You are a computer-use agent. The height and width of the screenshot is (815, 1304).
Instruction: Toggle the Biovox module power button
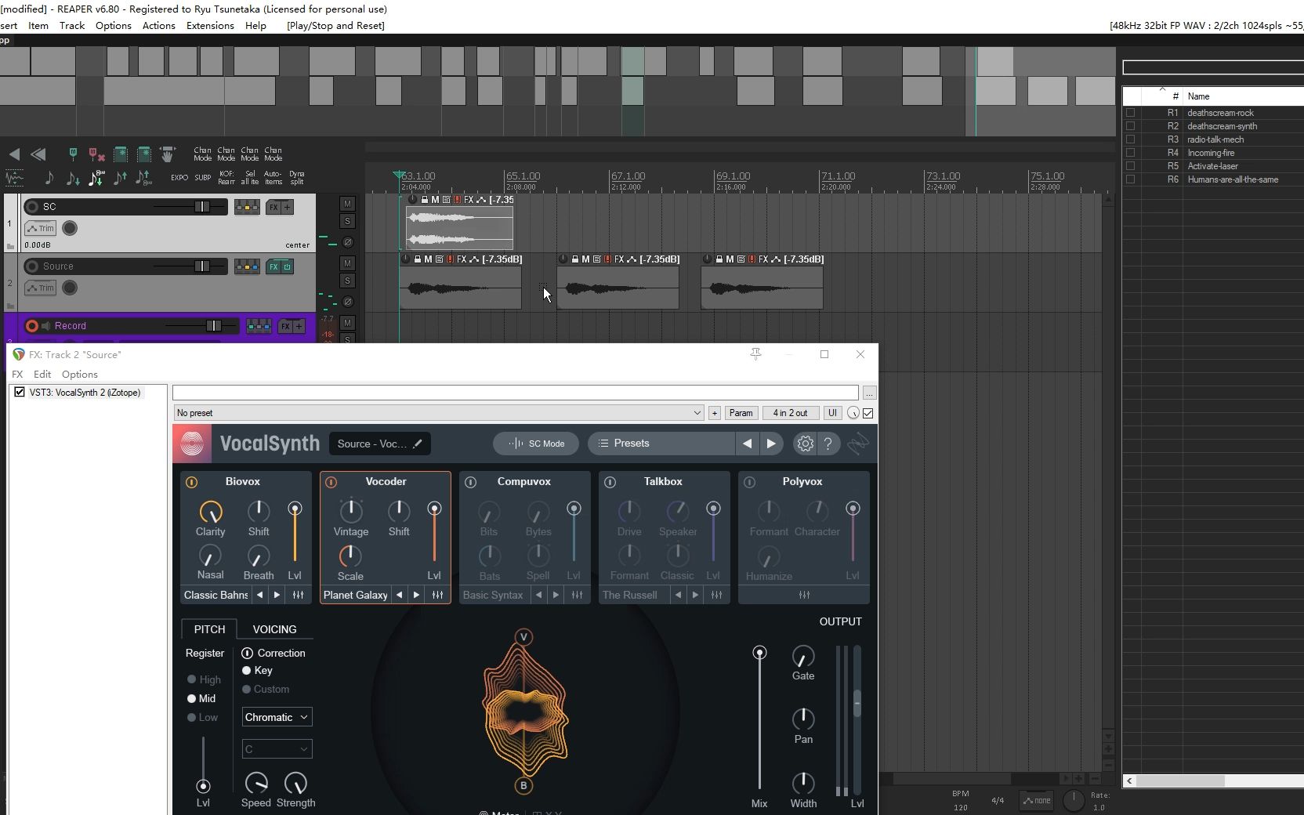coord(191,482)
